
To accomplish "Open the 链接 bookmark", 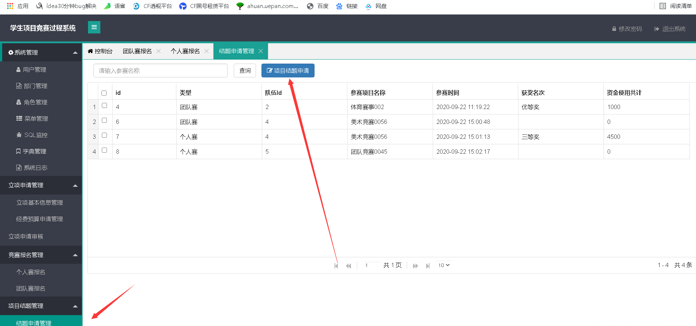I will coord(347,6).
